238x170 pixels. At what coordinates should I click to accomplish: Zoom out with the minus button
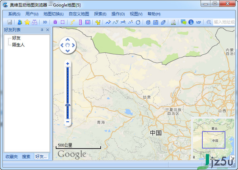click(68, 122)
